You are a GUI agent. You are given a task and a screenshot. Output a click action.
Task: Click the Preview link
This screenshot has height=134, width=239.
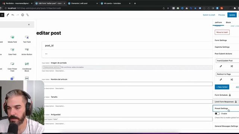pos(221,15)
